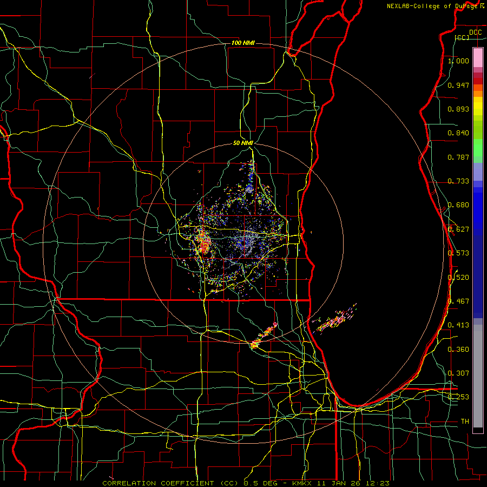Select the 0.893 scale value
Viewport: 487px width, 487px height.
pos(458,109)
